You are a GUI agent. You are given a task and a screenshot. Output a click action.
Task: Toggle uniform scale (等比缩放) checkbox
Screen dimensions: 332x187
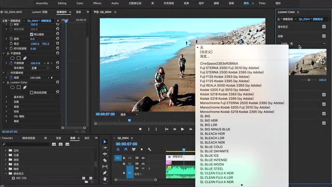pos(32,34)
